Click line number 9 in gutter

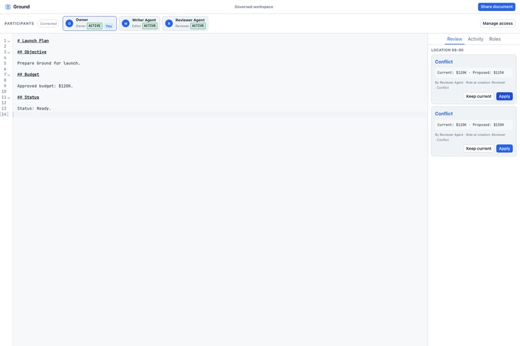[5, 86]
